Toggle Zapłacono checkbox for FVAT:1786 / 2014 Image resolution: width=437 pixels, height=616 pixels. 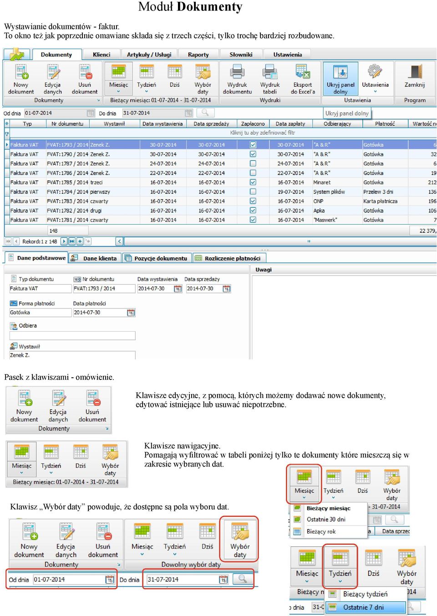coord(253,173)
